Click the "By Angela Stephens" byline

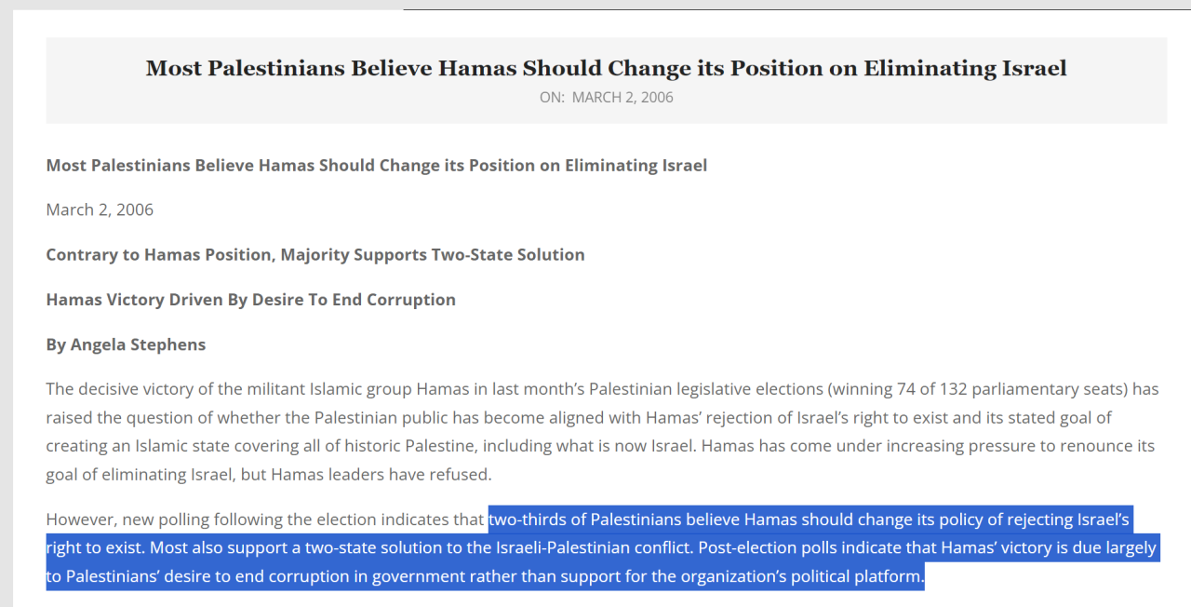pos(126,344)
